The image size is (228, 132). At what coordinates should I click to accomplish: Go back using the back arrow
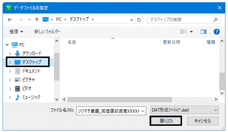click(x=10, y=20)
